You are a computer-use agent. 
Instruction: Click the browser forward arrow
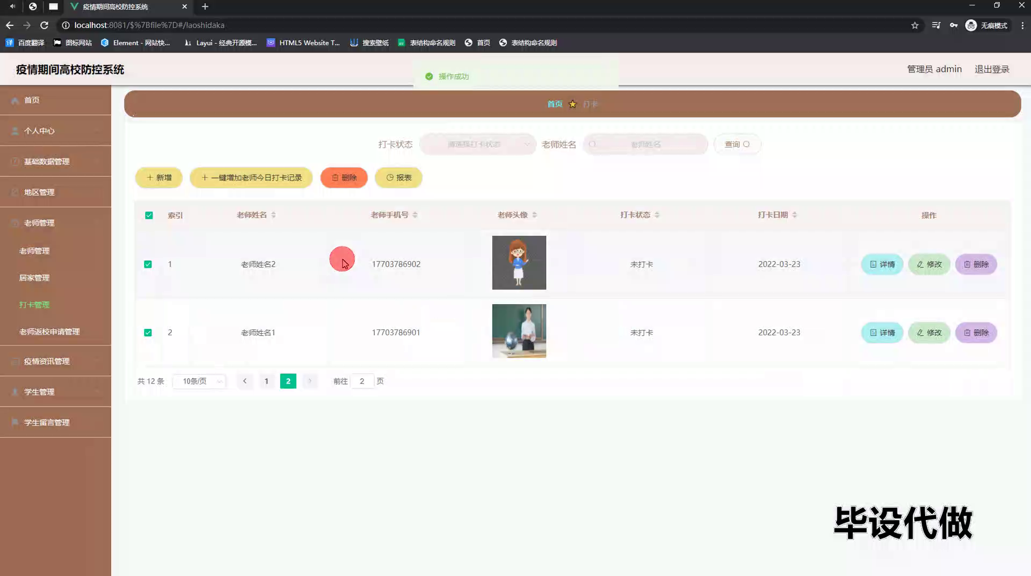27,25
